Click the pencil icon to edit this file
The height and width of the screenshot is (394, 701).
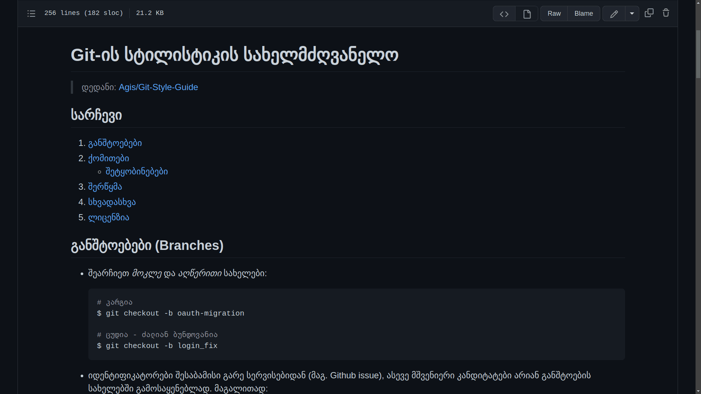click(614, 13)
